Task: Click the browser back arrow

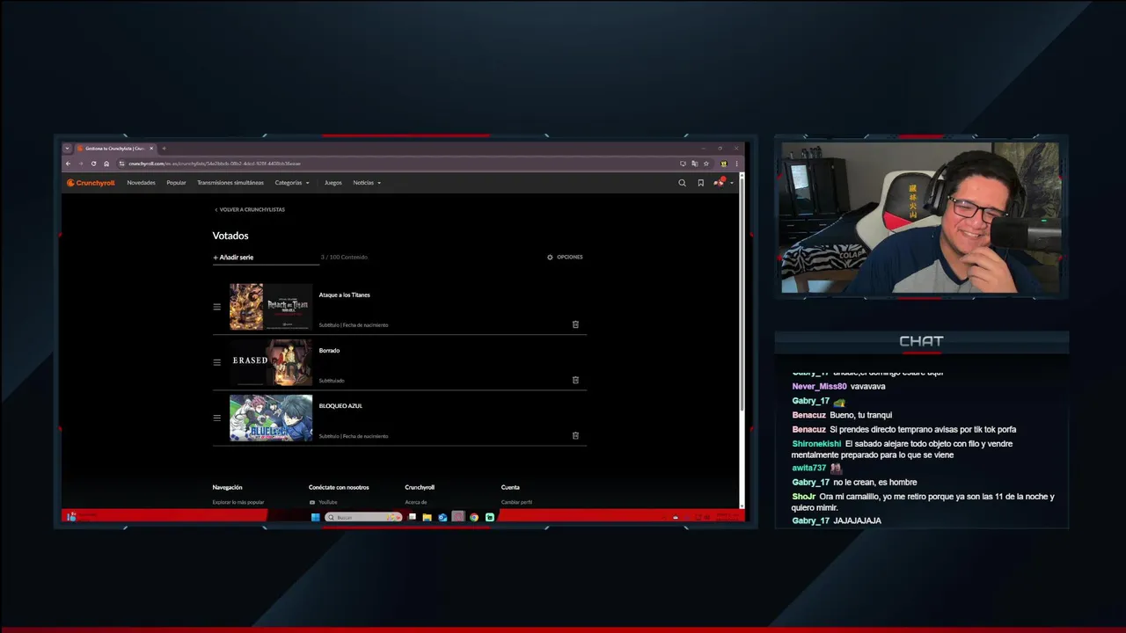Action: coord(68,164)
